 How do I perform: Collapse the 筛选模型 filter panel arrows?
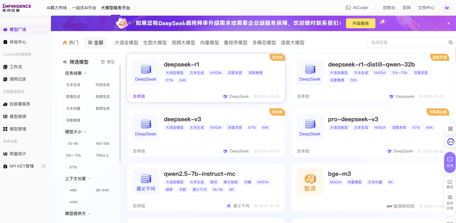click(65, 62)
